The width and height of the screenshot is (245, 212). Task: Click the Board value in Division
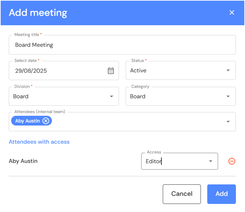point(21,97)
